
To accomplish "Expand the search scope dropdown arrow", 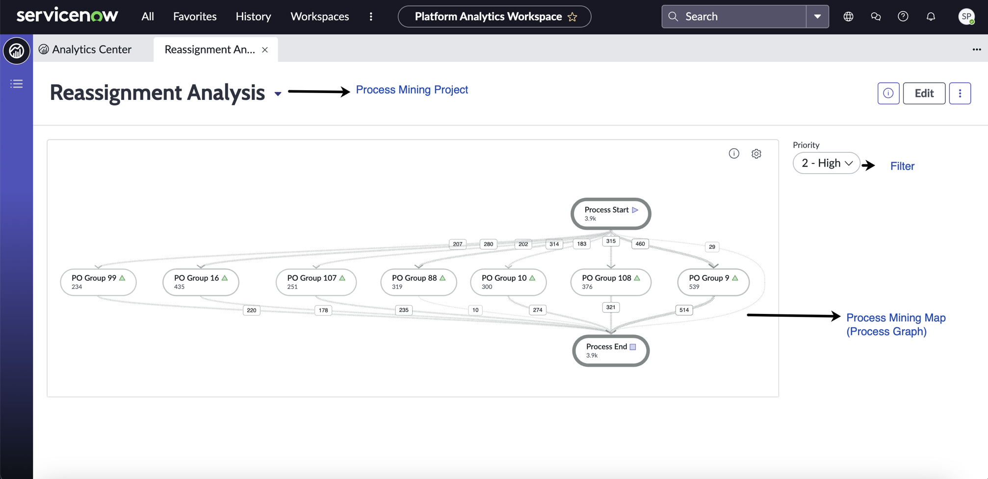I will click(817, 17).
